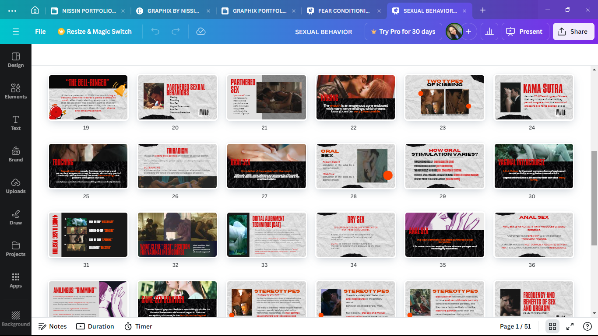
Task: Open the analytics chart icon
Action: pyautogui.click(x=489, y=31)
